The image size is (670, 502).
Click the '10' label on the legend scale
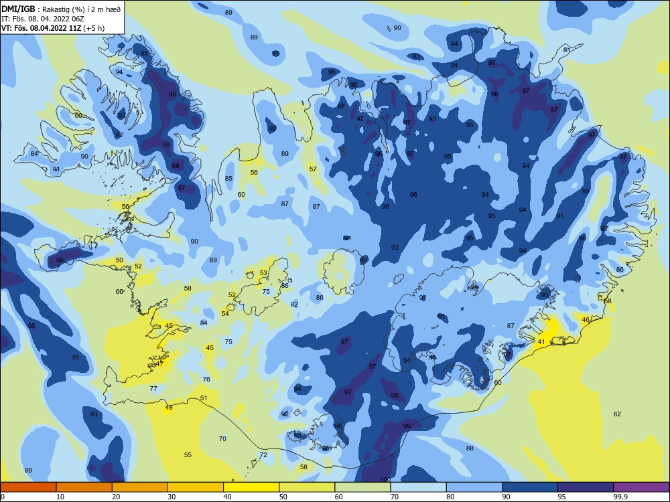pos(60,497)
